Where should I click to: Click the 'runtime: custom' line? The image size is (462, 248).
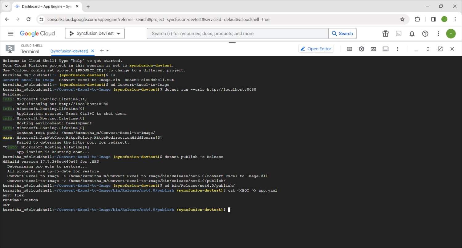click(20, 200)
